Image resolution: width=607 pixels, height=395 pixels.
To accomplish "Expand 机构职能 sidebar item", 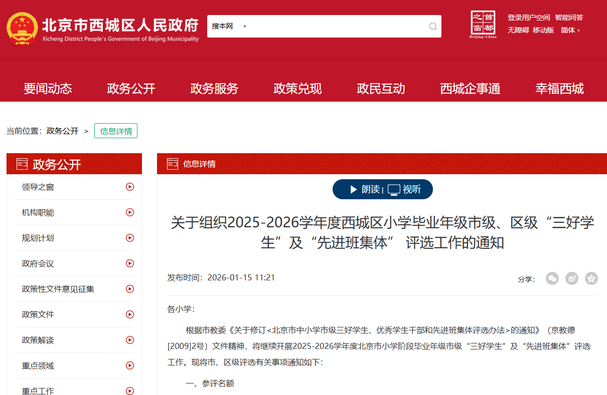I will tap(38, 212).
